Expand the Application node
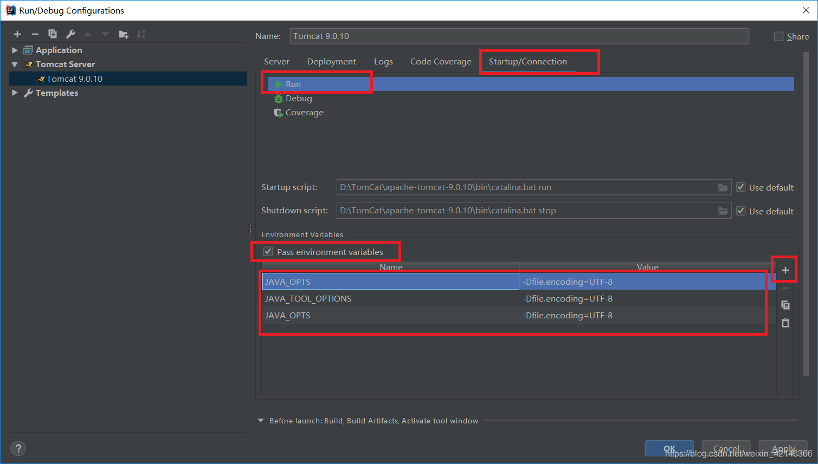818x464 pixels. [x=15, y=50]
